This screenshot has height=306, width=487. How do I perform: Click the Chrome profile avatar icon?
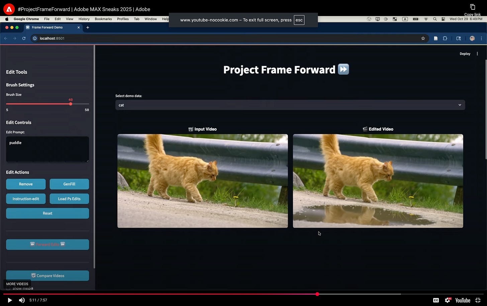[472, 38]
